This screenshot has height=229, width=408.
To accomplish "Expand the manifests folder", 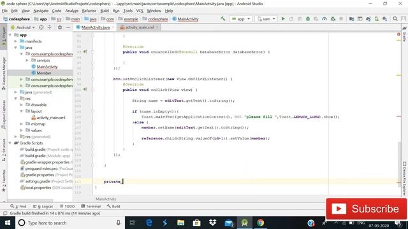I will [x=15, y=41].
